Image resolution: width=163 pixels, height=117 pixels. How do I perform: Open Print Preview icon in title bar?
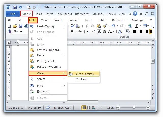[x=29, y=7]
